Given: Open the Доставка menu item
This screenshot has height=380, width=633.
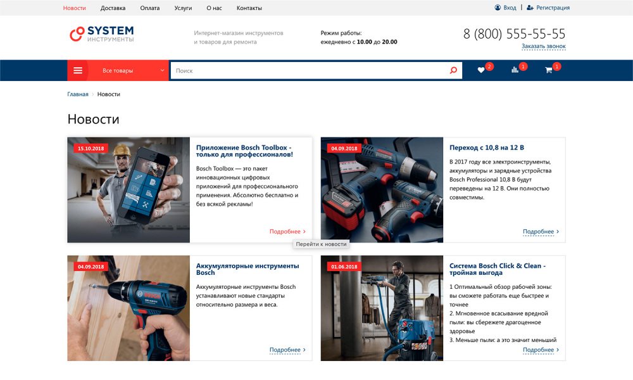Looking at the screenshot, I should click(113, 8).
